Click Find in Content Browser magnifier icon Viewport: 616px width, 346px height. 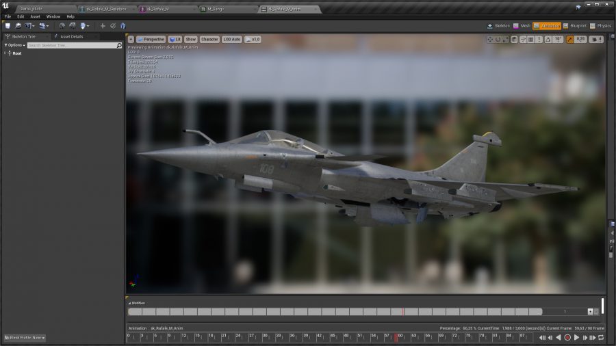point(18,26)
